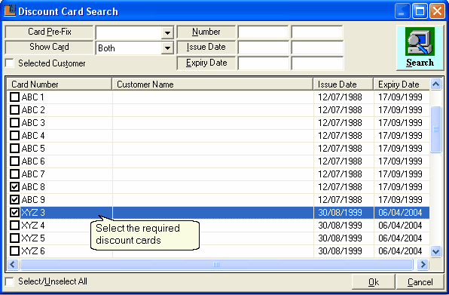Select the expiry date cell of ABC 5
The width and height of the screenshot is (449, 295).
pyautogui.click(x=402, y=148)
